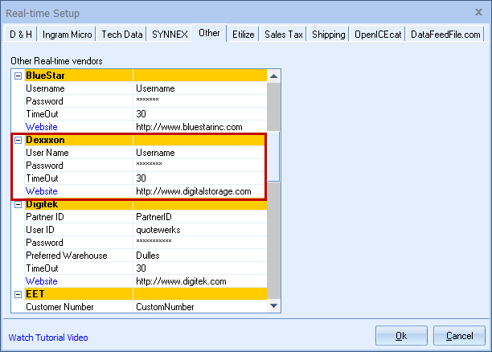The width and height of the screenshot is (492, 352).
Task: Select the Dexxxon User Name label
Action: tap(47, 153)
